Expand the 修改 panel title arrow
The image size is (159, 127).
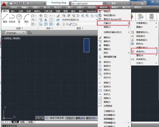pos(52,28)
